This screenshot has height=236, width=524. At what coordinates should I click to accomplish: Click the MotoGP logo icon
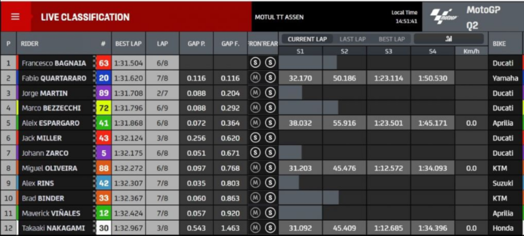444,17
